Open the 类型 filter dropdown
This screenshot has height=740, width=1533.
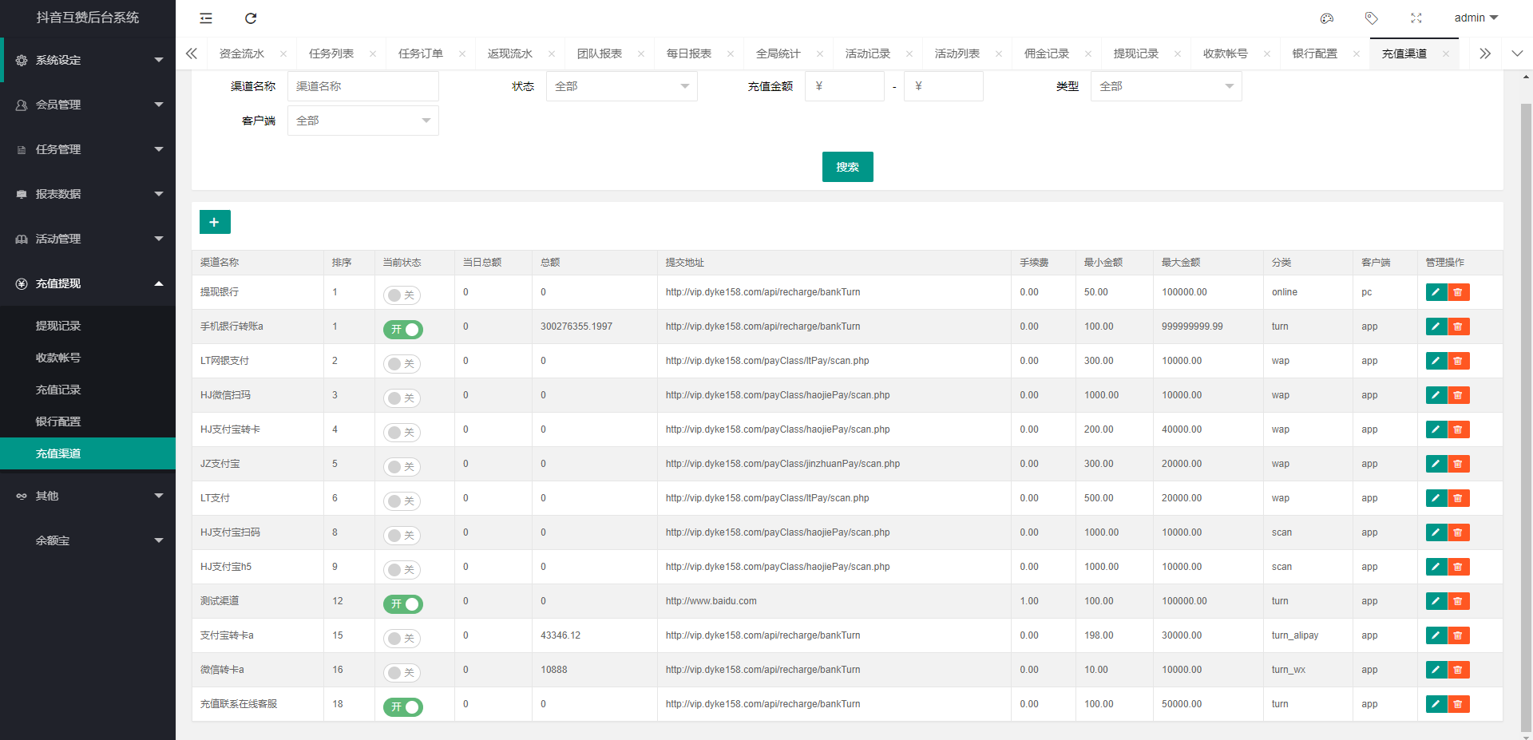(x=1166, y=86)
